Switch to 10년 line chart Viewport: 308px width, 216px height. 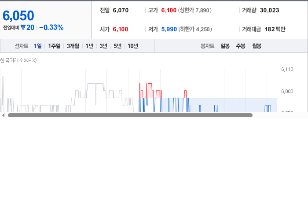pyautogui.click(x=133, y=46)
